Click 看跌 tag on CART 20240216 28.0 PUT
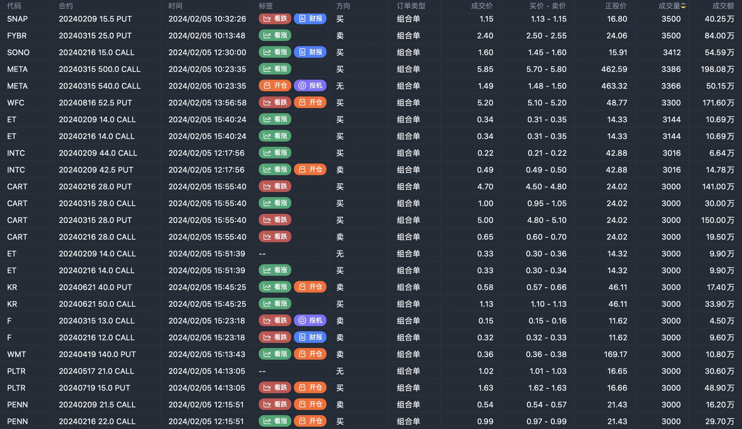The width and height of the screenshot is (742, 429). (275, 186)
